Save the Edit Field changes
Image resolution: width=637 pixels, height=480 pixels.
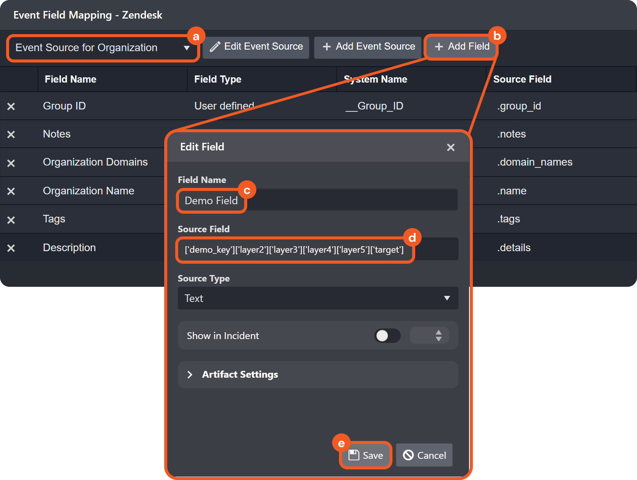[366, 455]
